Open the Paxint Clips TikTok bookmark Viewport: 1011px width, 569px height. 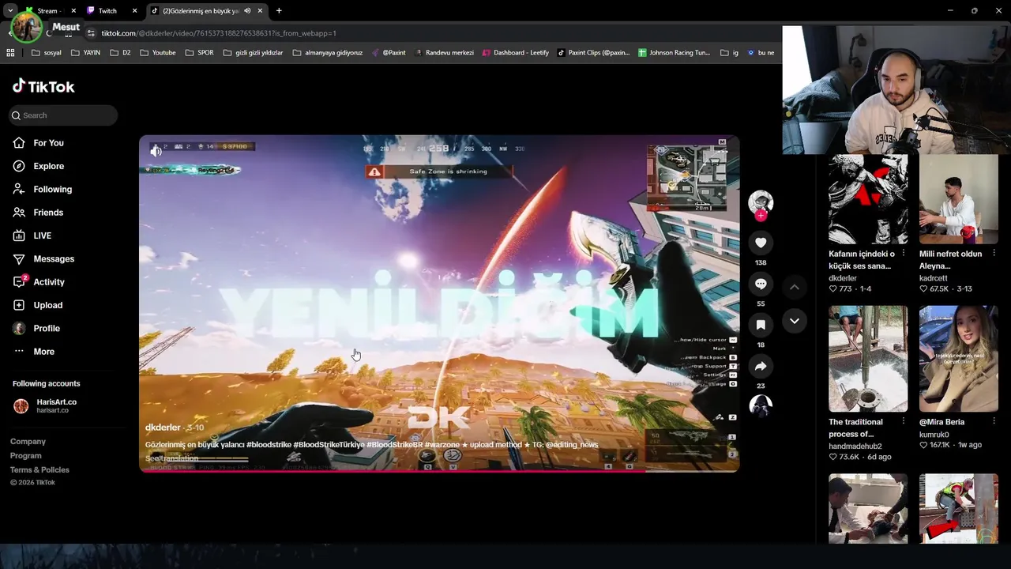pos(593,53)
